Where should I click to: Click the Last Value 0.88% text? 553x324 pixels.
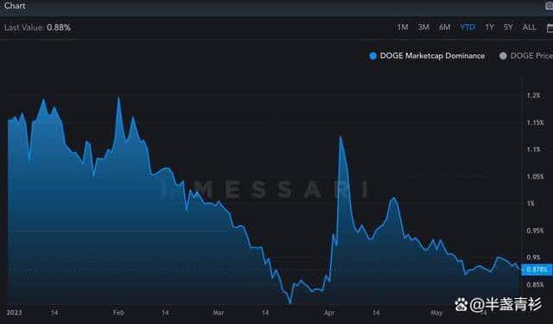37,28
